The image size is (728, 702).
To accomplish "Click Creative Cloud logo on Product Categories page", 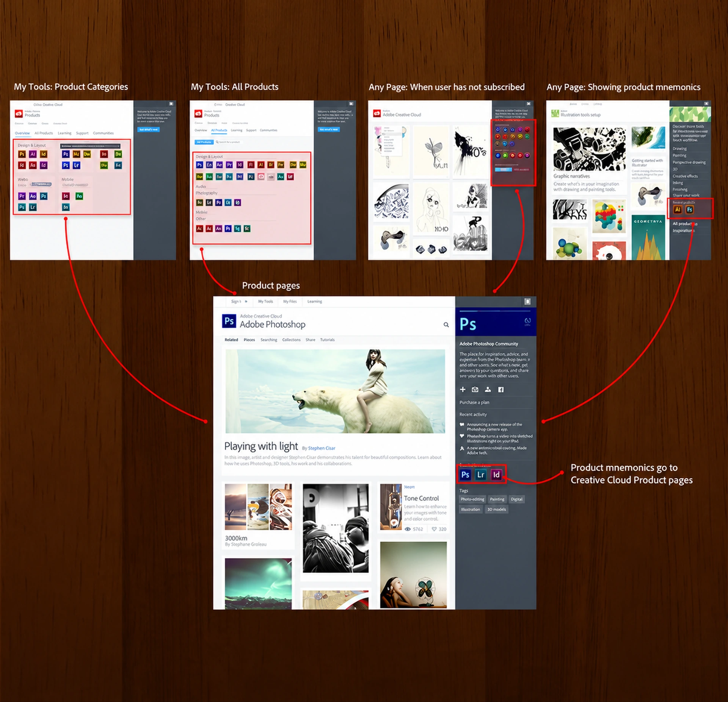I will pos(19,114).
